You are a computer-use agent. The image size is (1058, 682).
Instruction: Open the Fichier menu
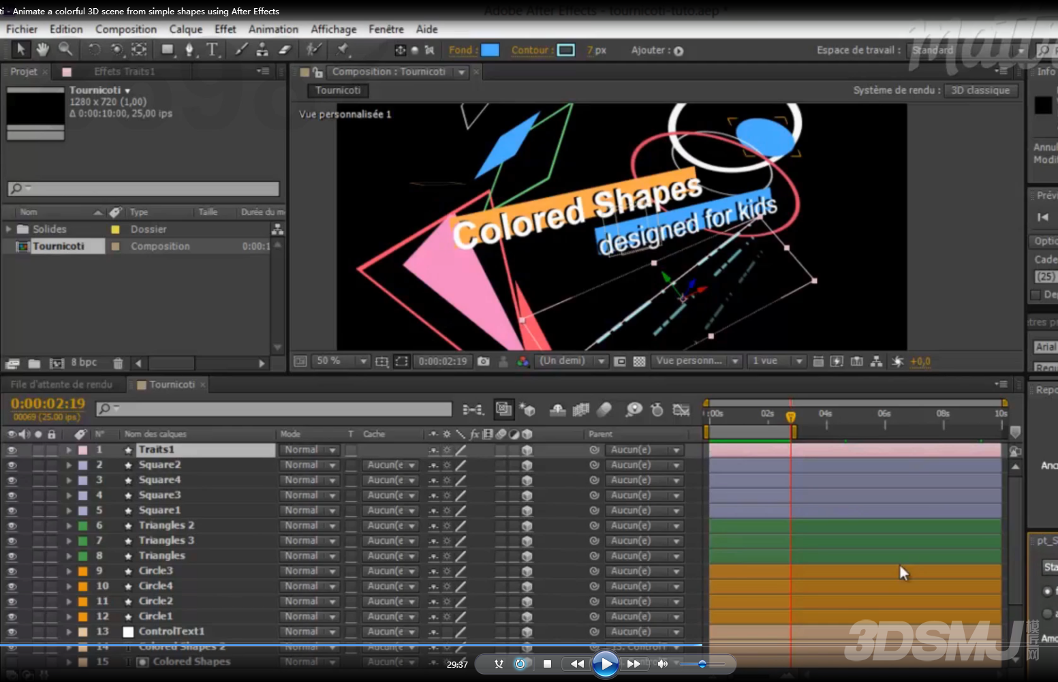22,29
